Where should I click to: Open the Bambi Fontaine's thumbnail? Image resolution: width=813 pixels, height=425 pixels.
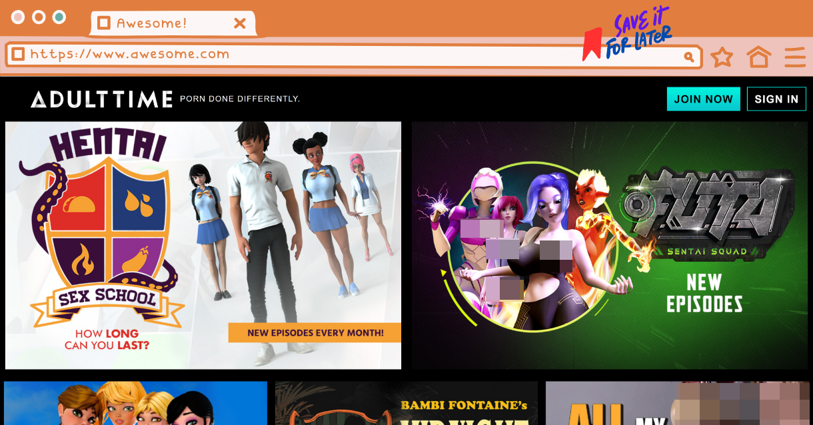pos(406,404)
